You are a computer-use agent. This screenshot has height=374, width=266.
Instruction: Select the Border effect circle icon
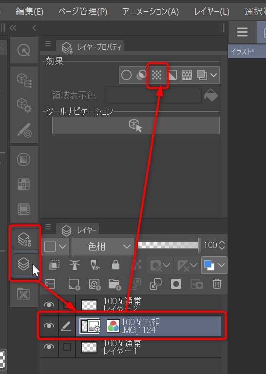point(126,75)
